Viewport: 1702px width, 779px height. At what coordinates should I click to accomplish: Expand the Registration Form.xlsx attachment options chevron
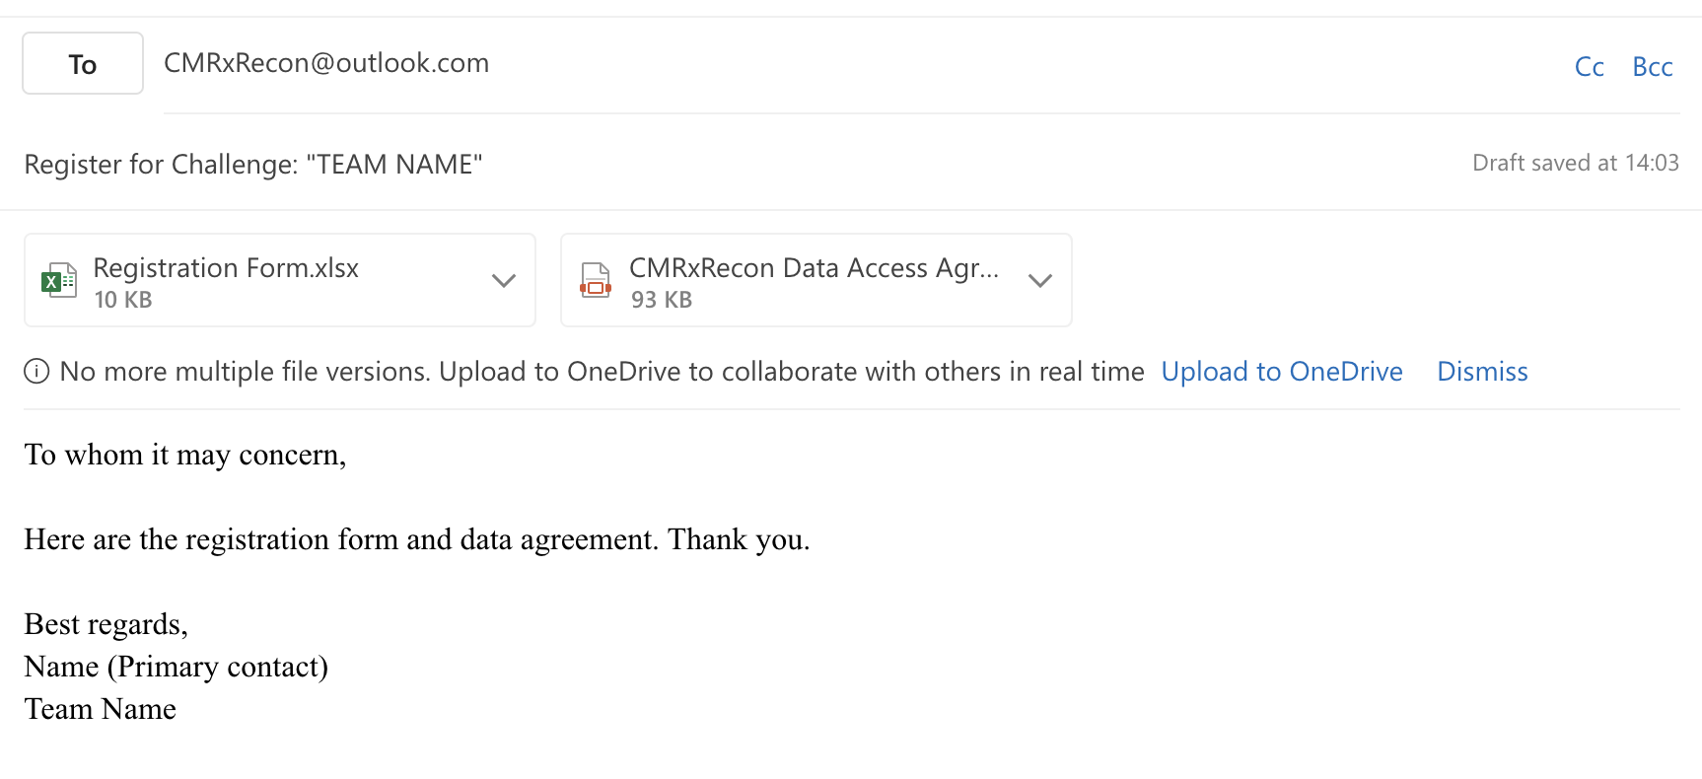[x=504, y=281]
